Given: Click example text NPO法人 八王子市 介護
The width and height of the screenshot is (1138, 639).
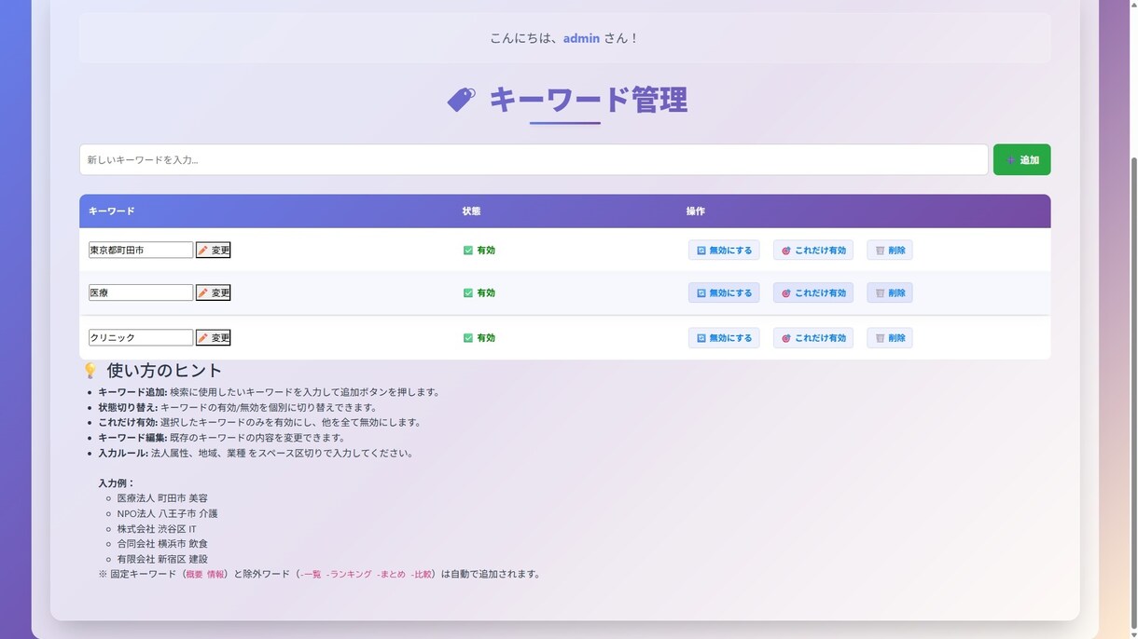Looking at the screenshot, I should point(167,513).
